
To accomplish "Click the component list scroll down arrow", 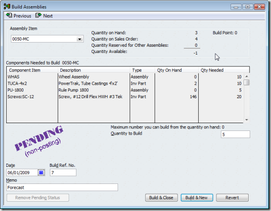I will pos(247,120).
